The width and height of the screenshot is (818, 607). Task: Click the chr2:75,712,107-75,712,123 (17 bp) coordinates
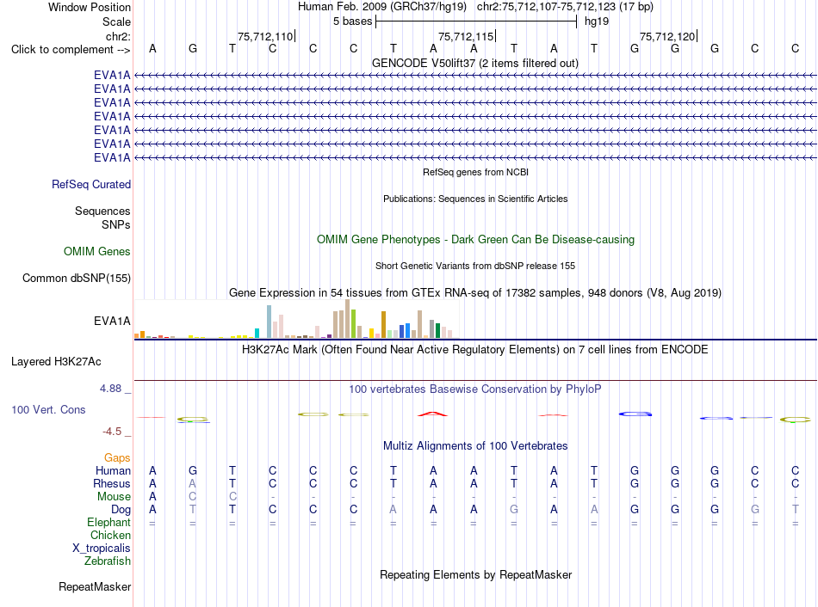(565, 7)
